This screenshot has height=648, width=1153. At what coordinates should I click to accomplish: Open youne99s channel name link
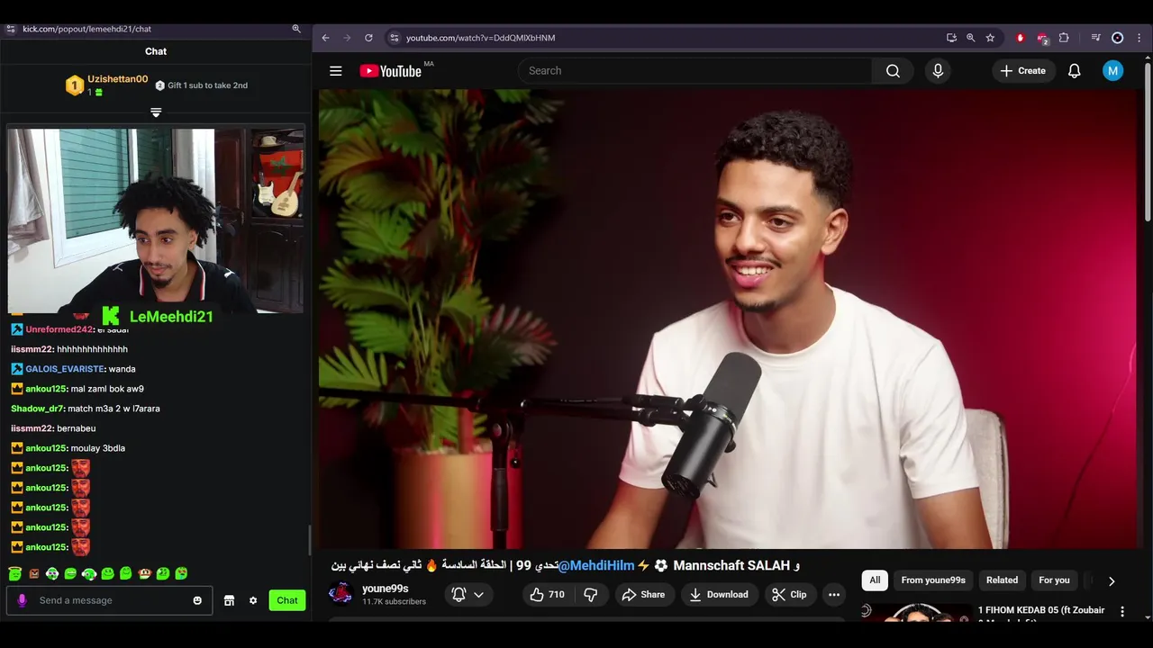click(385, 589)
